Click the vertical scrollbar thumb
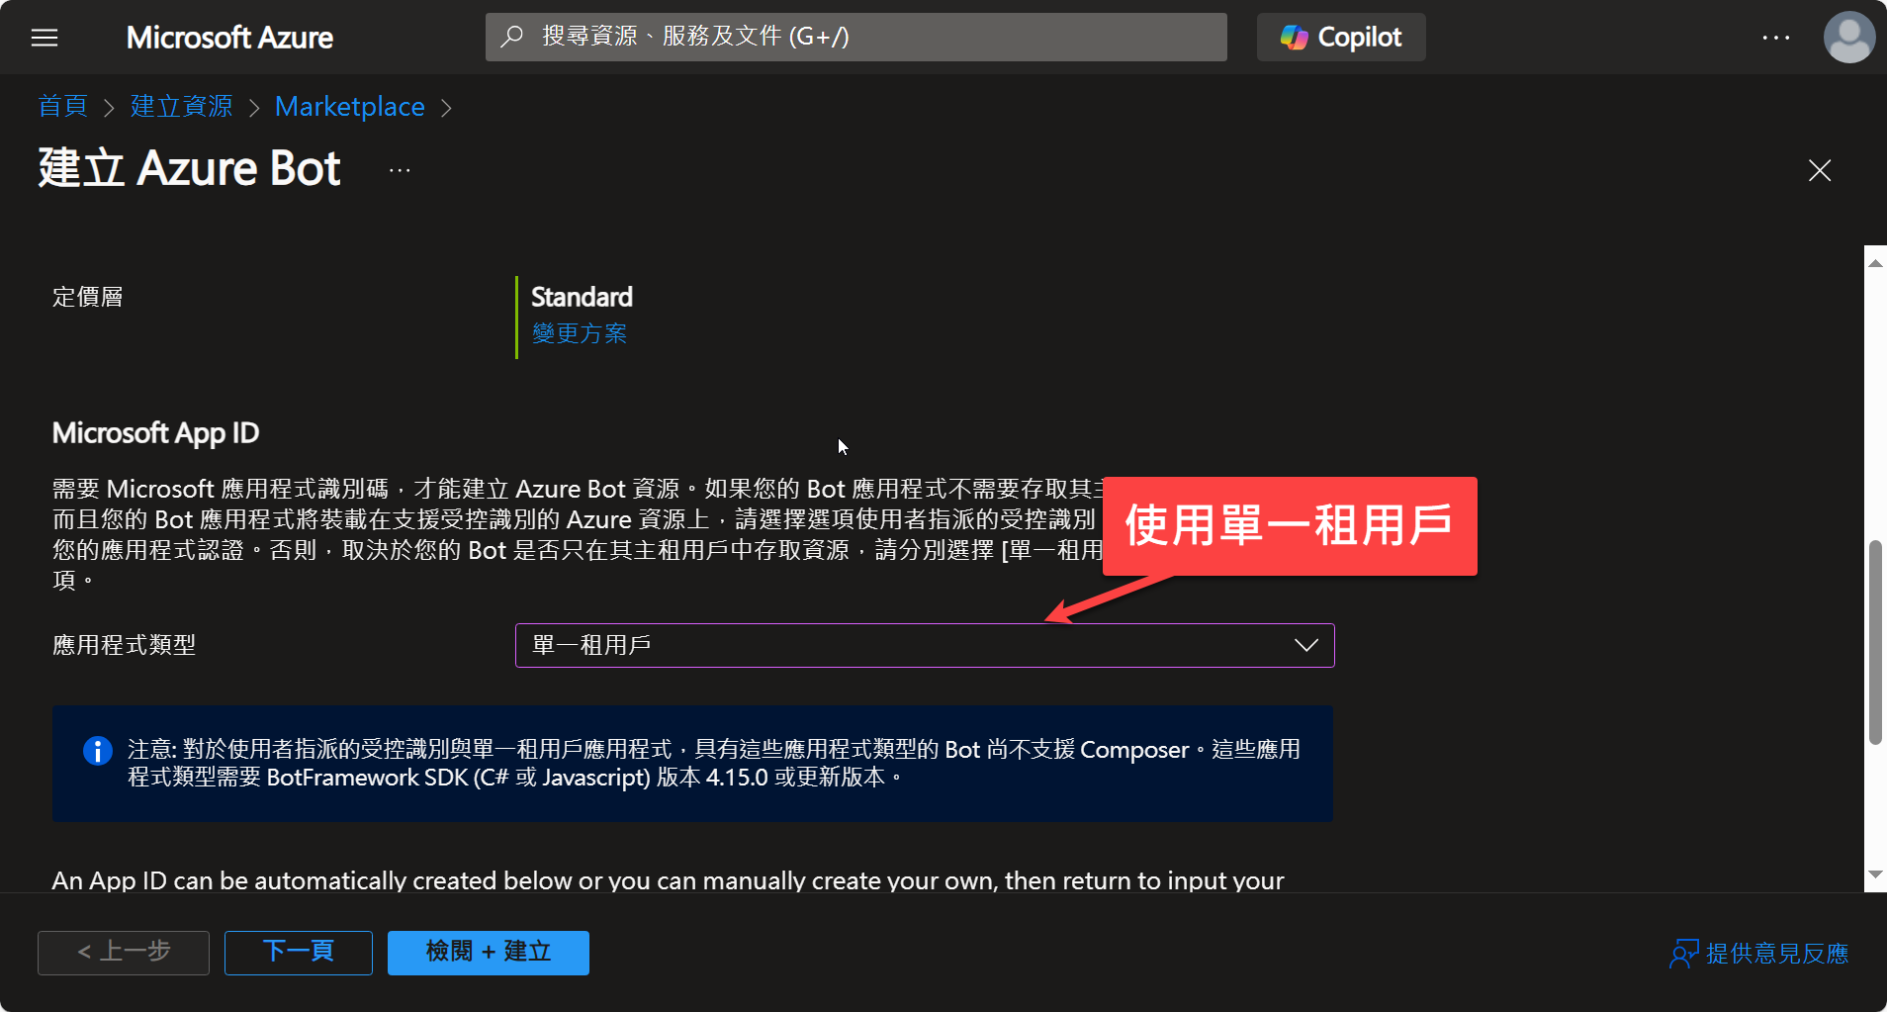1887x1012 pixels. click(x=1875, y=642)
